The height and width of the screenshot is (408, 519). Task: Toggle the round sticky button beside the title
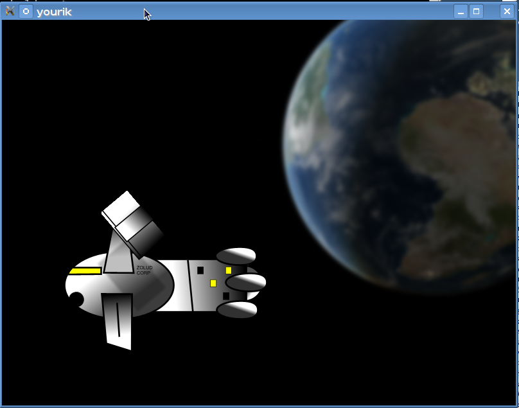[x=26, y=11]
